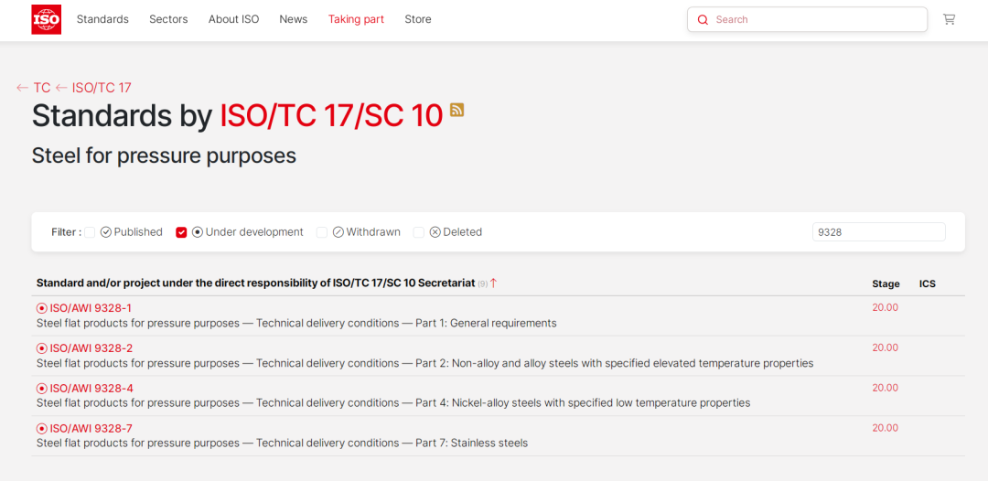Sort by the Standard and/or project column header

tap(256, 283)
